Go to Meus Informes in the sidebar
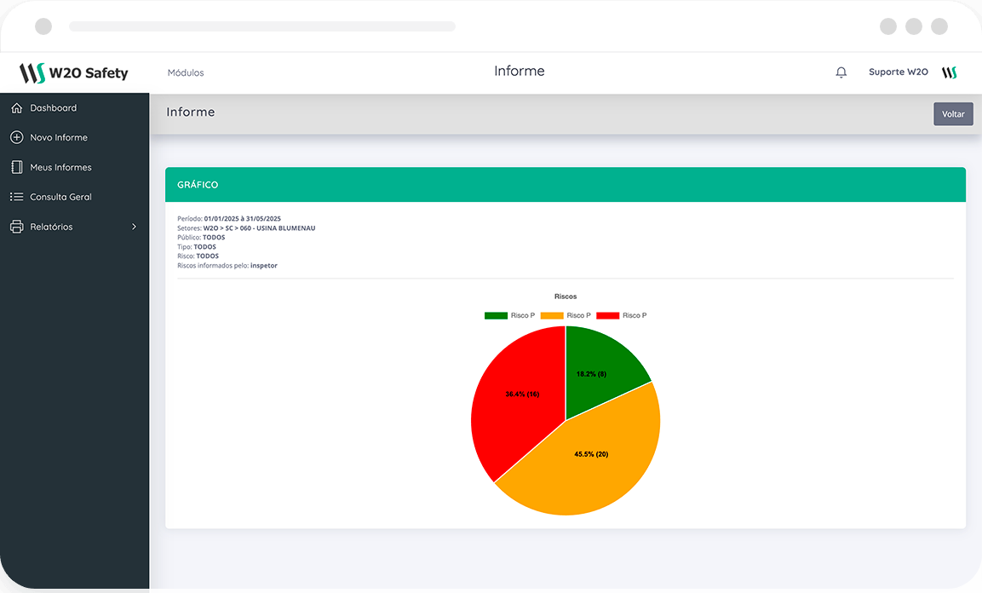The width and height of the screenshot is (982, 593). click(x=60, y=168)
